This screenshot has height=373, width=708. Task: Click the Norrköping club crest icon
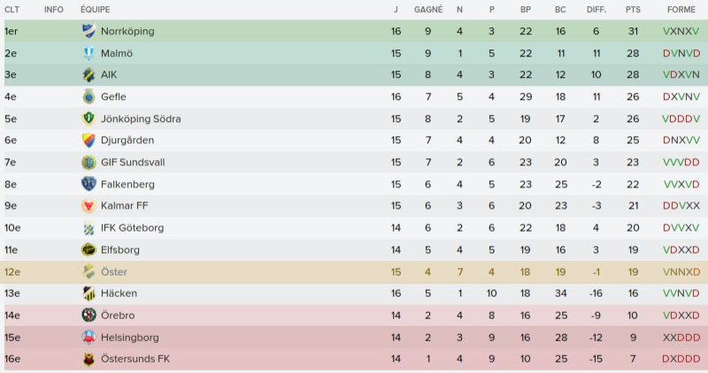88,31
